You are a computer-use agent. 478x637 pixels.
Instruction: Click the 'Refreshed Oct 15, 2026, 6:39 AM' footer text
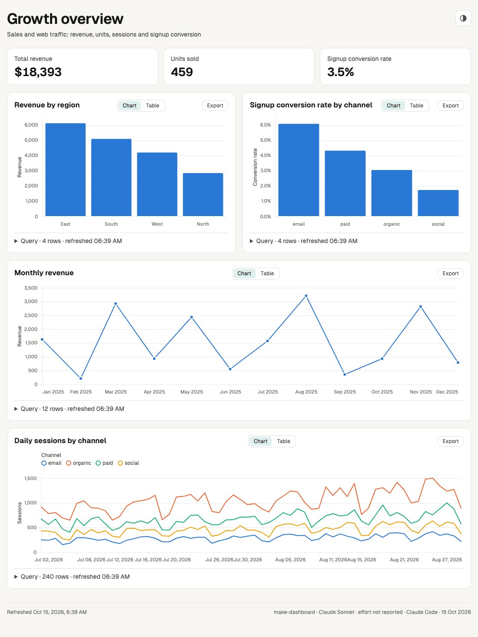47,612
